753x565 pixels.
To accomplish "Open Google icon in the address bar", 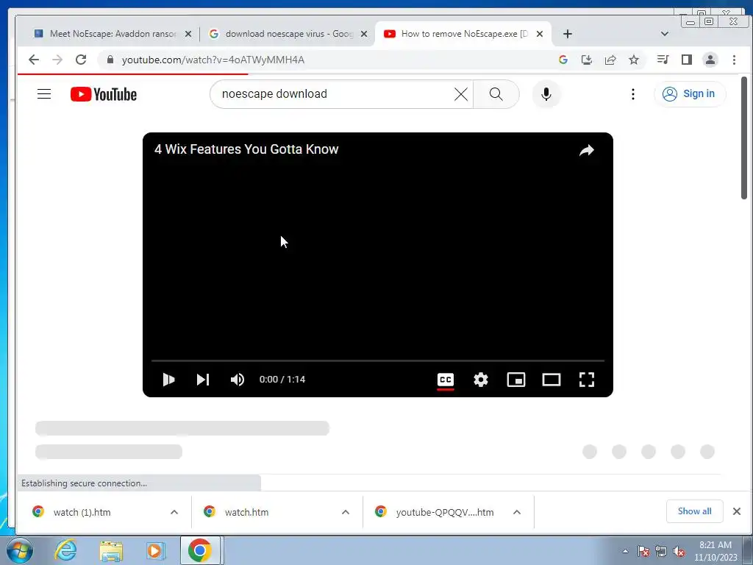I will 563,60.
